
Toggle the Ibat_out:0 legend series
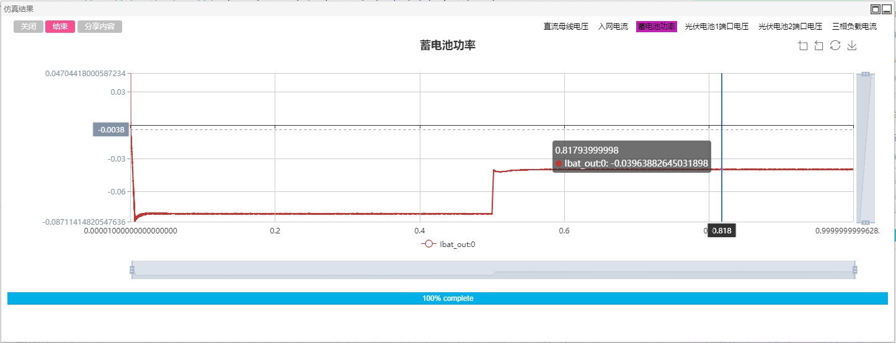448,244
